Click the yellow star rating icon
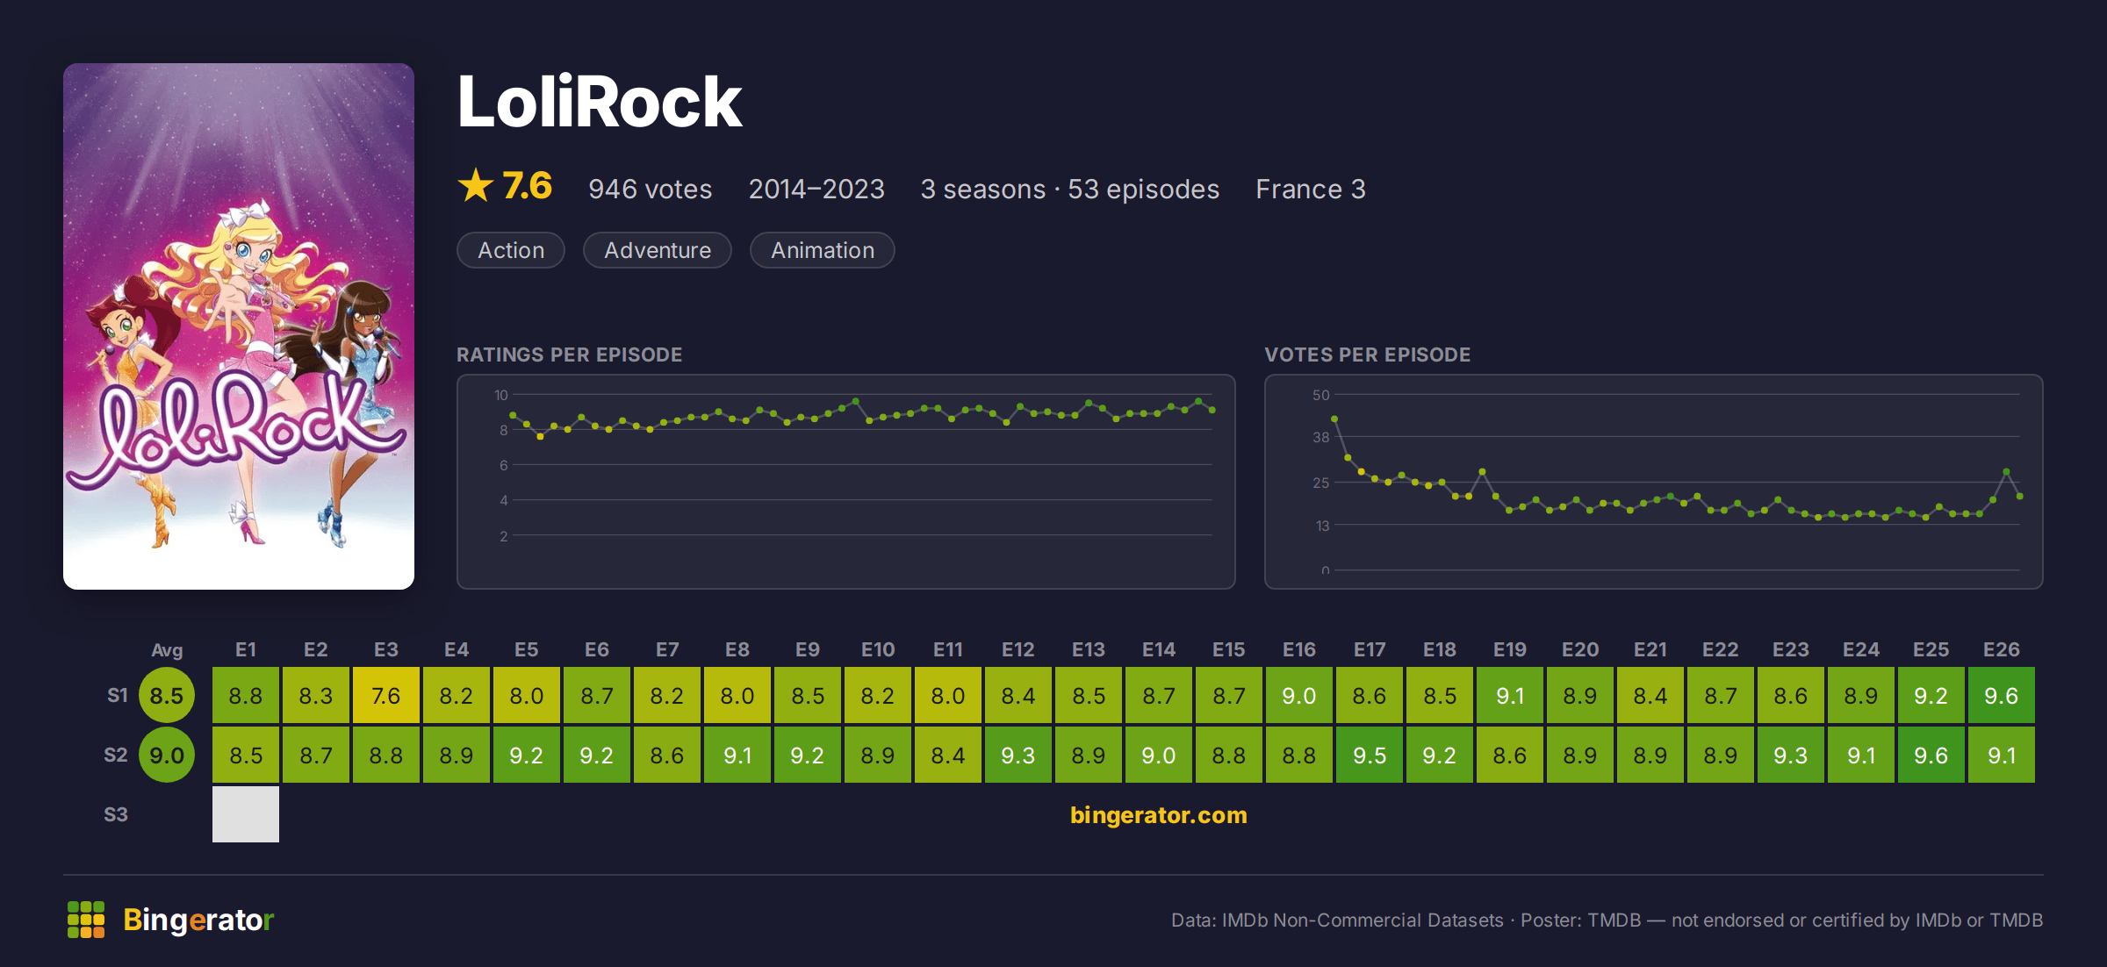This screenshot has width=2107, height=967. point(476,185)
